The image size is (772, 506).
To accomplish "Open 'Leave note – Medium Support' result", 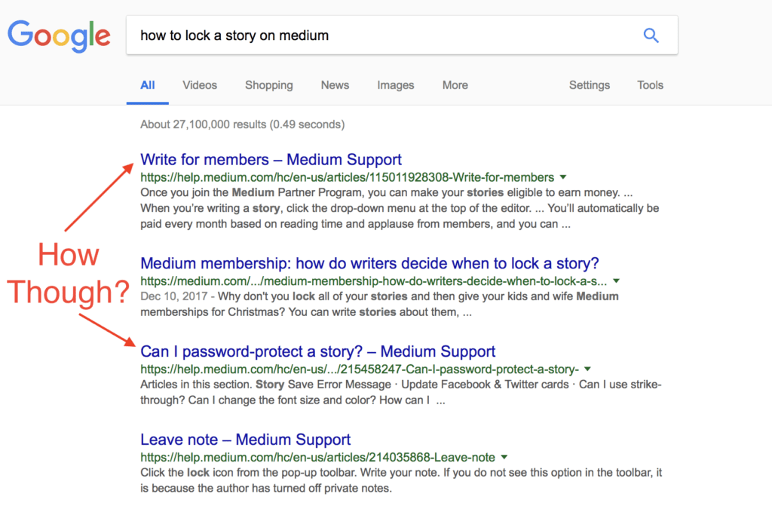I will point(245,440).
